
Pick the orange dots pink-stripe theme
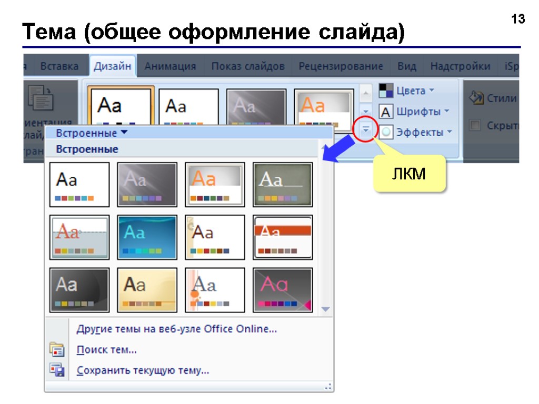(x=215, y=290)
